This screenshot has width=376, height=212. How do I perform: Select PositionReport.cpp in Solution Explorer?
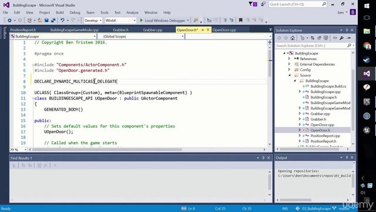[325, 135]
